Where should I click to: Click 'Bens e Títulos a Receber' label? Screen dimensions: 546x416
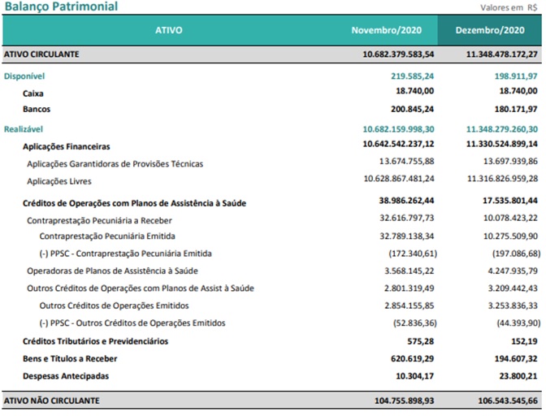[70, 359]
